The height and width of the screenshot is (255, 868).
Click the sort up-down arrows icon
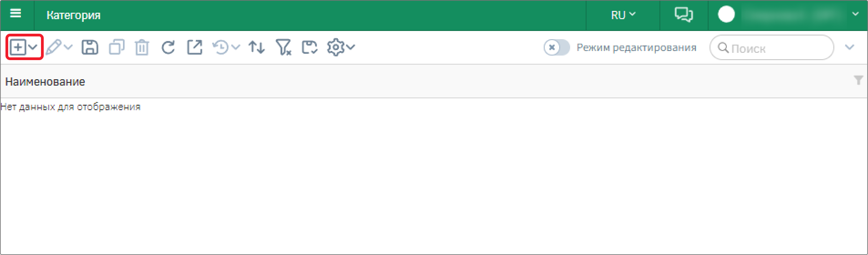pyautogui.click(x=257, y=47)
